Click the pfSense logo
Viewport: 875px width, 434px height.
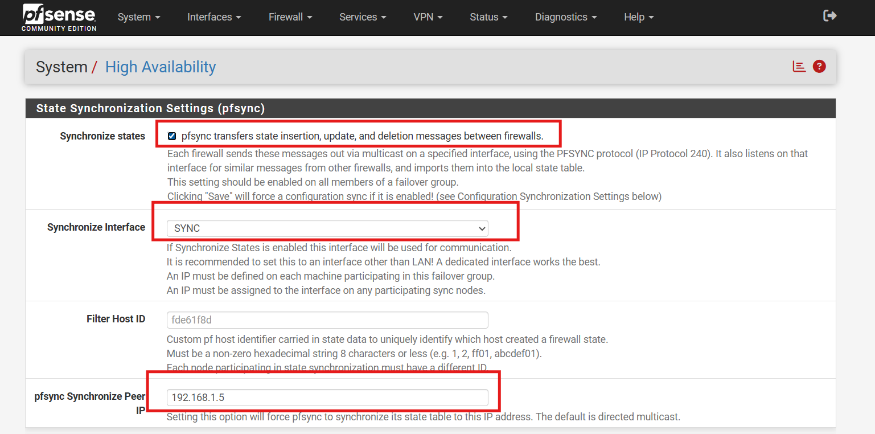pos(59,17)
